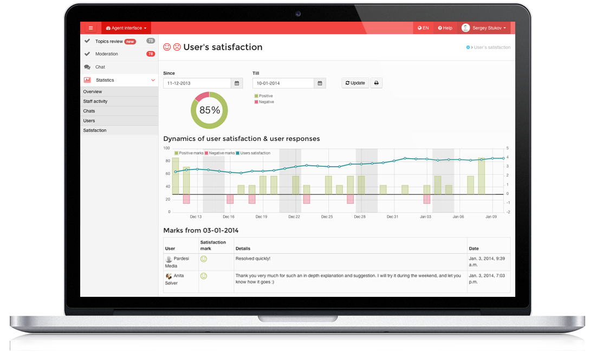Click Pardesi Media avatar icon
This screenshot has width=596, height=364.
pos(169,259)
